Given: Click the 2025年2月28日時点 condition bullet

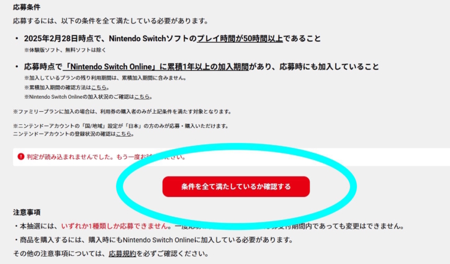Looking at the screenshot, I should coord(172,39).
